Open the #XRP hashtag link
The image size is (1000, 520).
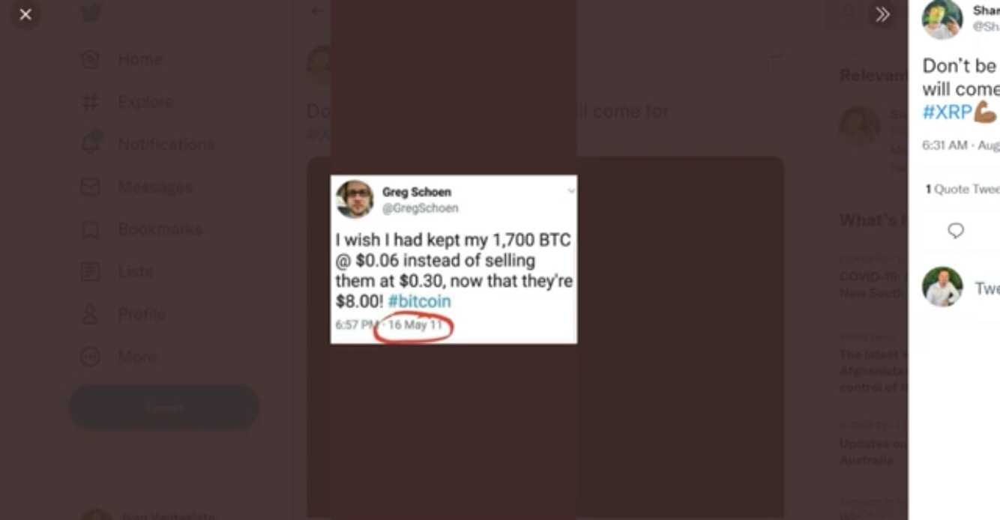pos(948,112)
